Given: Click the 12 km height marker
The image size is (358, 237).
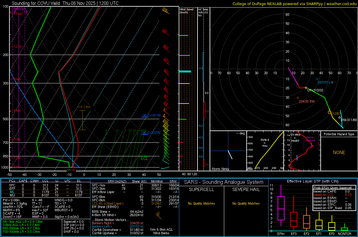Looking at the screenshot, I should click(x=18, y=47).
